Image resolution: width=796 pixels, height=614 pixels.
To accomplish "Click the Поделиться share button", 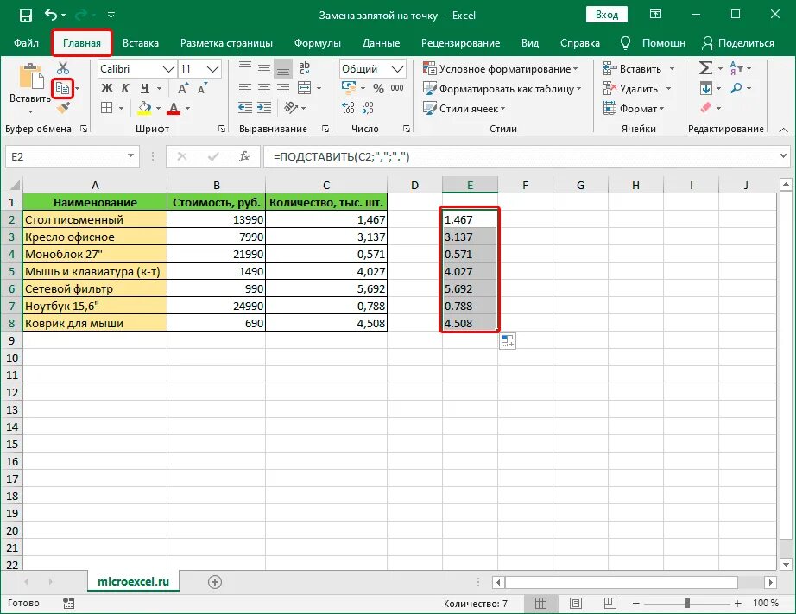I will (x=738, y=43).
